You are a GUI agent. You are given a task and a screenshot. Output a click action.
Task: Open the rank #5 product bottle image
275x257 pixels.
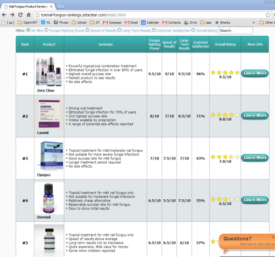pyautogui.click(x=49, y=241)
